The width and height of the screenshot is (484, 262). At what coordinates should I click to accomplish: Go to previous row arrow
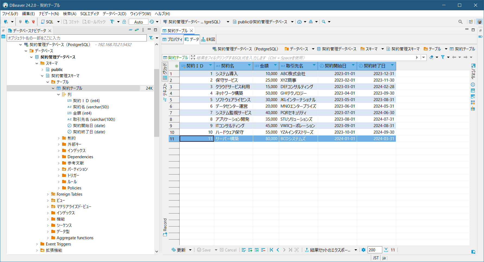[x=278, y=250]
